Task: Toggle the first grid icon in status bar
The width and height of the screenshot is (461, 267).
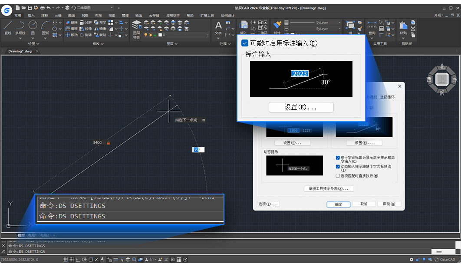Action: [66, 259]
